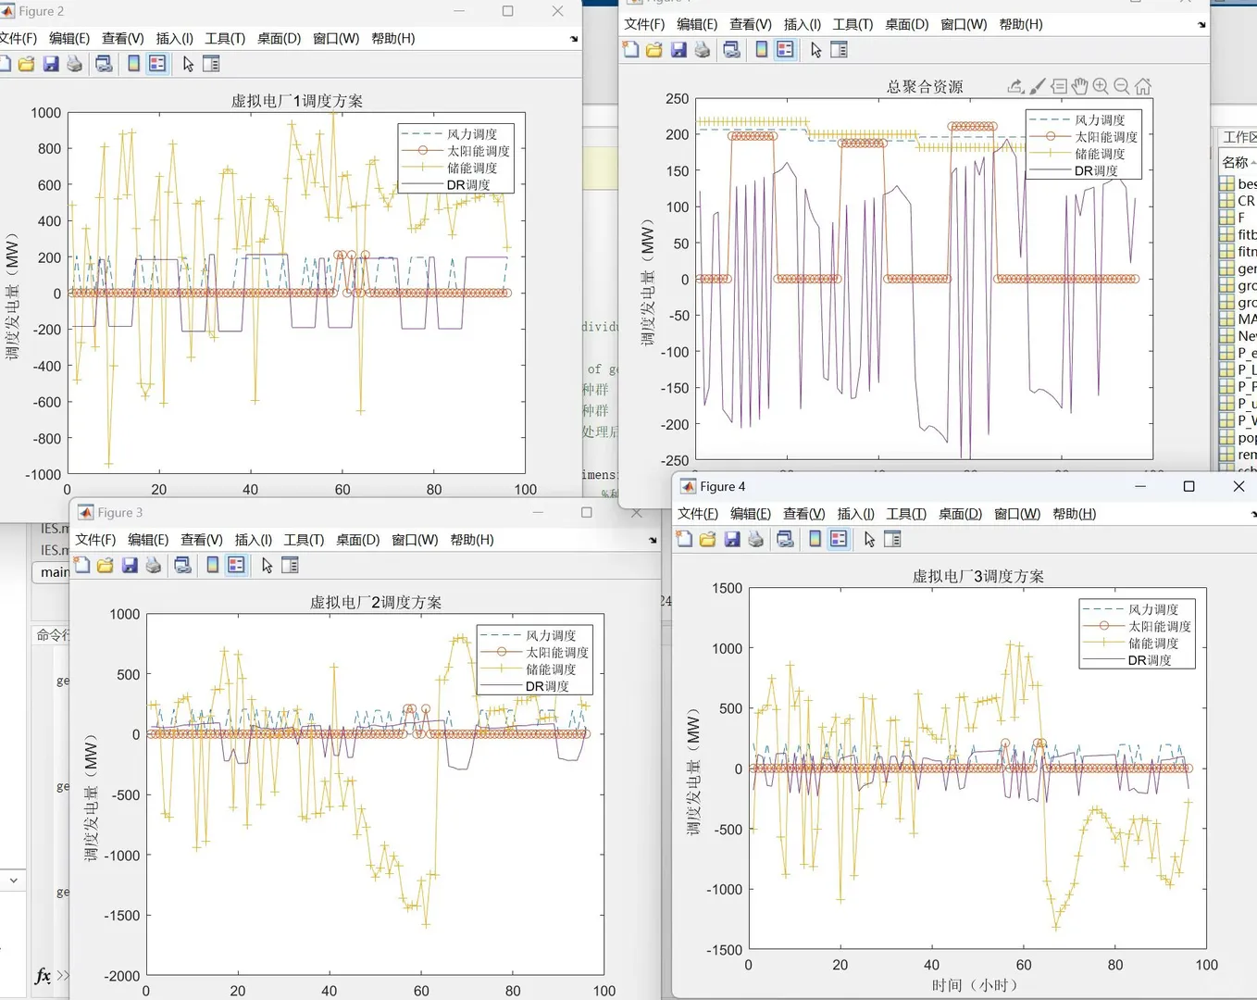The height and width of the screenshot is (1000, 1257).
Task: Click the open-folder icon in Figure 4
Action: pyautogui.click(x=708, y=540)
